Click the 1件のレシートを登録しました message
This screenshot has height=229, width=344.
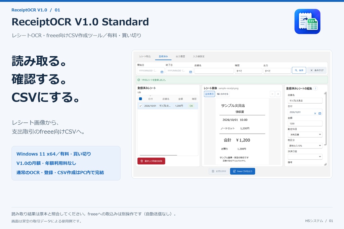click(154, 80)
